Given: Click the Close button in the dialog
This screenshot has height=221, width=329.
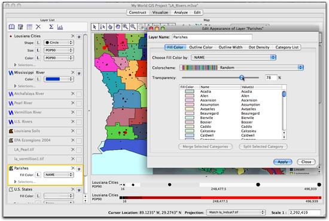Looking at the screenshot, I should click(306, 162).
